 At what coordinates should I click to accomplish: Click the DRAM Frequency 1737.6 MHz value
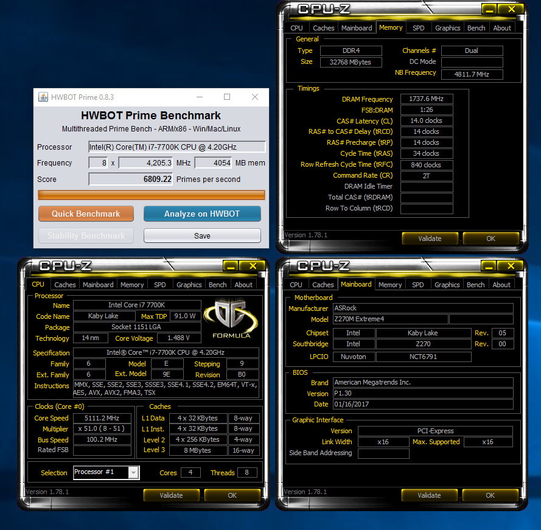pos(427,99)
